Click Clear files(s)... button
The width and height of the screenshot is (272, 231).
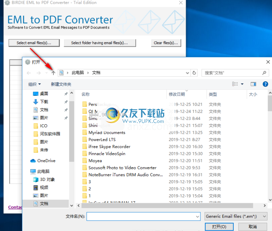pos(166,43)
